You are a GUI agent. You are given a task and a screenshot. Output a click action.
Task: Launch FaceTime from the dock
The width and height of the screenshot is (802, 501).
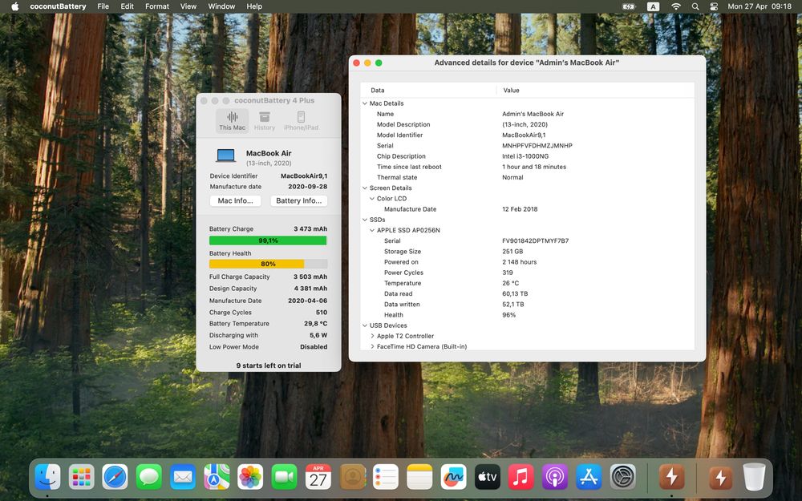pos(284,477)
